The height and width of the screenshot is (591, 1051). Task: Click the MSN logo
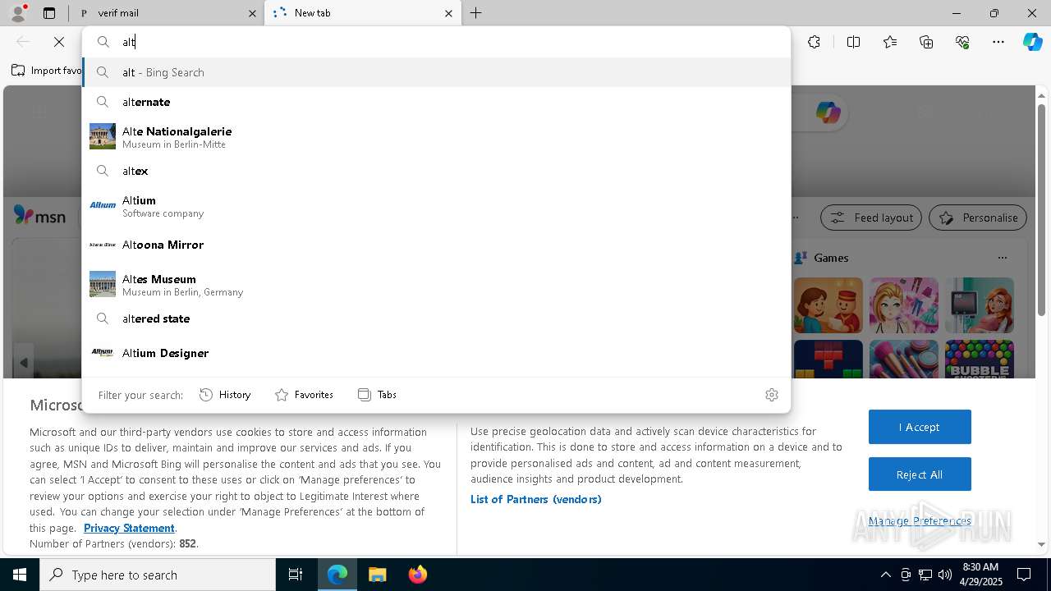click(39, 217)
